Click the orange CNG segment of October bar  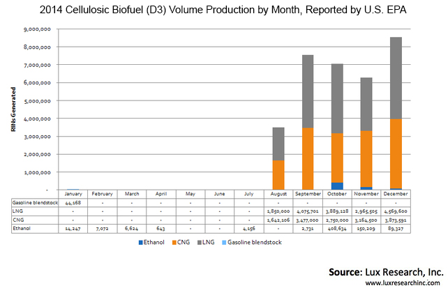pyautogui.click(x=337, y=158)
